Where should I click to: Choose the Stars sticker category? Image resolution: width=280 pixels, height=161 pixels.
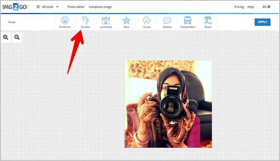(126, 22)
